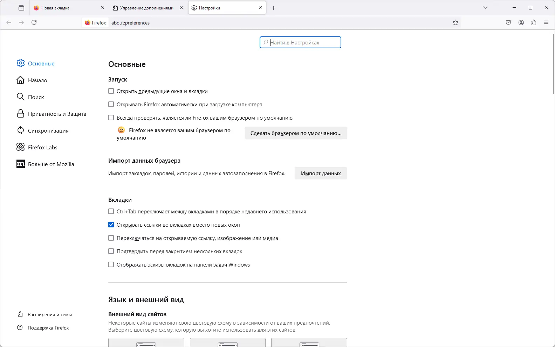555x347 pixels.
Task: Uncheck "Открывать ссылки во вкладках вместо новых окон"
Action: [x=111, y=225]
